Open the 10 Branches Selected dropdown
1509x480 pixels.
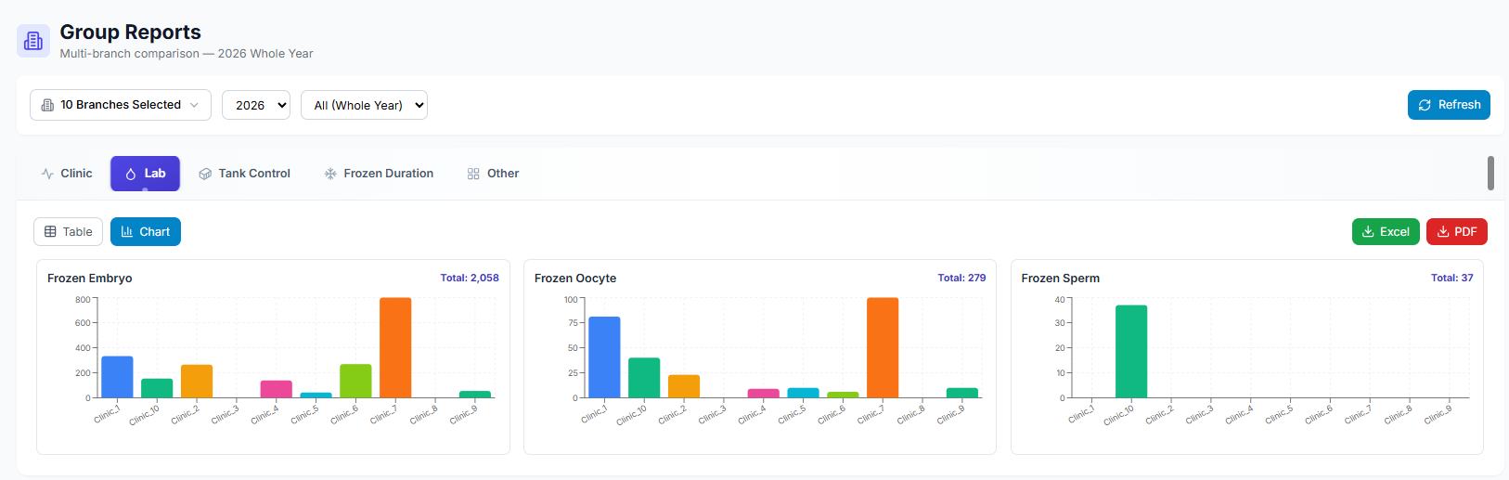pyautogui.click(x=121, y=105)
